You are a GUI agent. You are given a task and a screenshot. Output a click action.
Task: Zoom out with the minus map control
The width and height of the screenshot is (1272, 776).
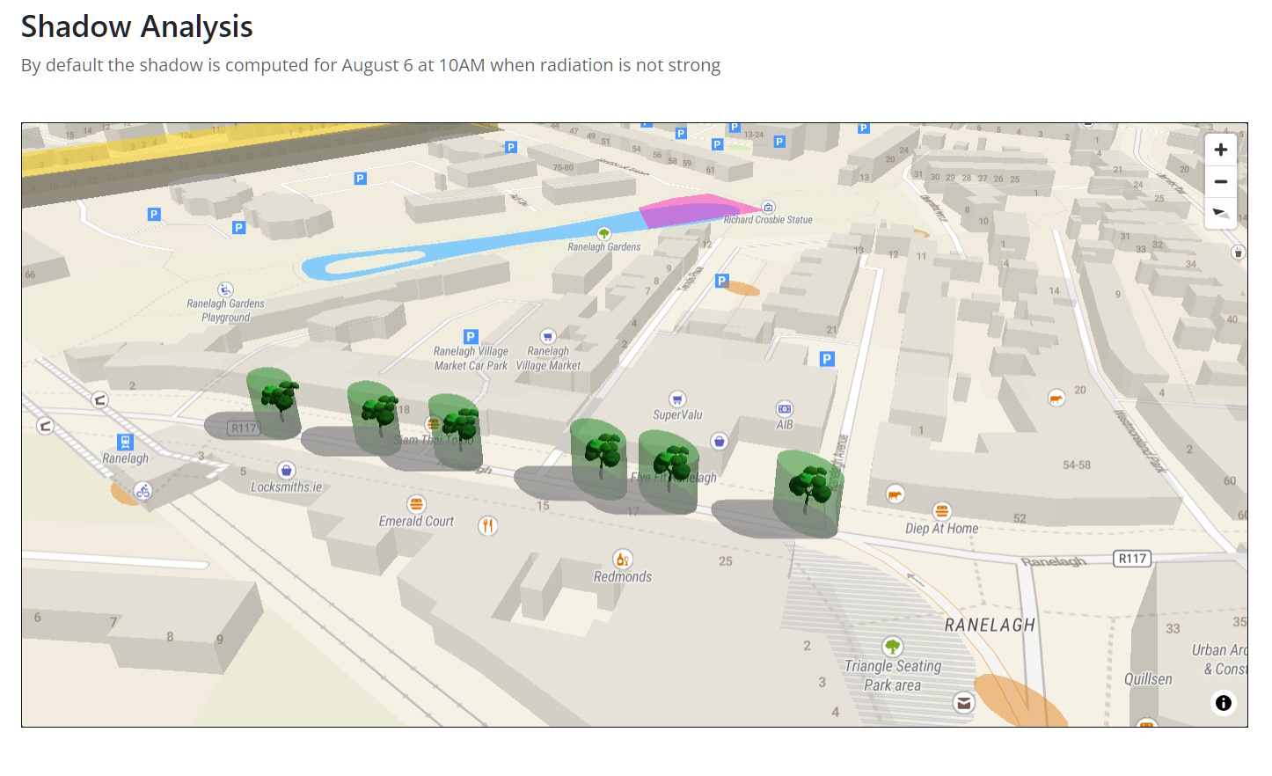(1220, 181)
